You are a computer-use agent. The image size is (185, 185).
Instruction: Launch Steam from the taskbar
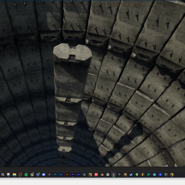[x=131, y=175]
